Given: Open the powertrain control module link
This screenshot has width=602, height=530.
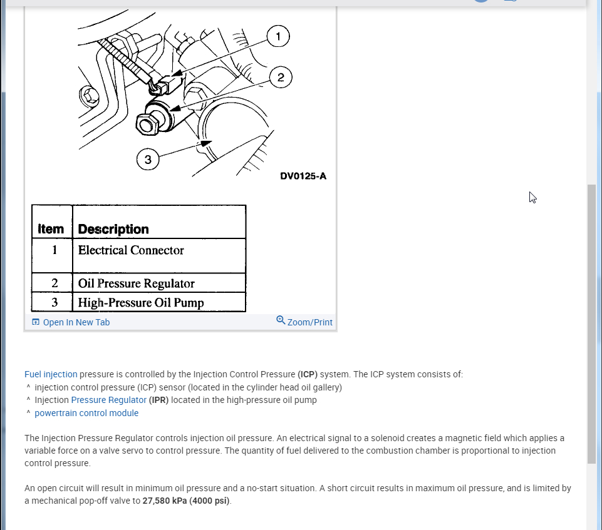Looking at the screenshot, I should [86, 413].
